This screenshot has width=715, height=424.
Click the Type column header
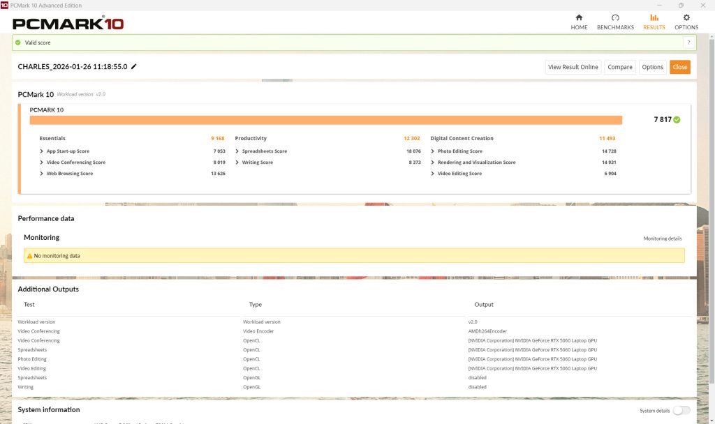pyautogui.click(x=256, y=305)
